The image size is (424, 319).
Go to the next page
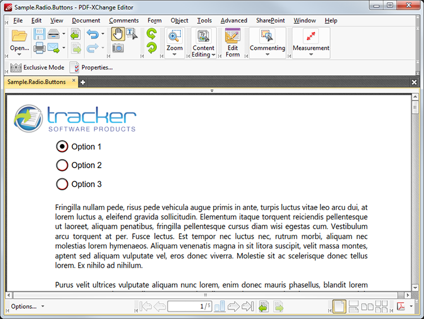tap(233, 307)
